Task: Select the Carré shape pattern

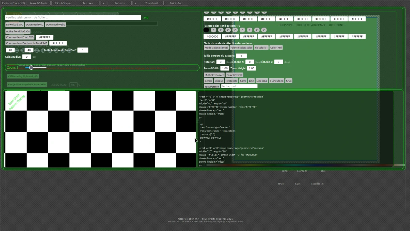Action: (243, 81)
